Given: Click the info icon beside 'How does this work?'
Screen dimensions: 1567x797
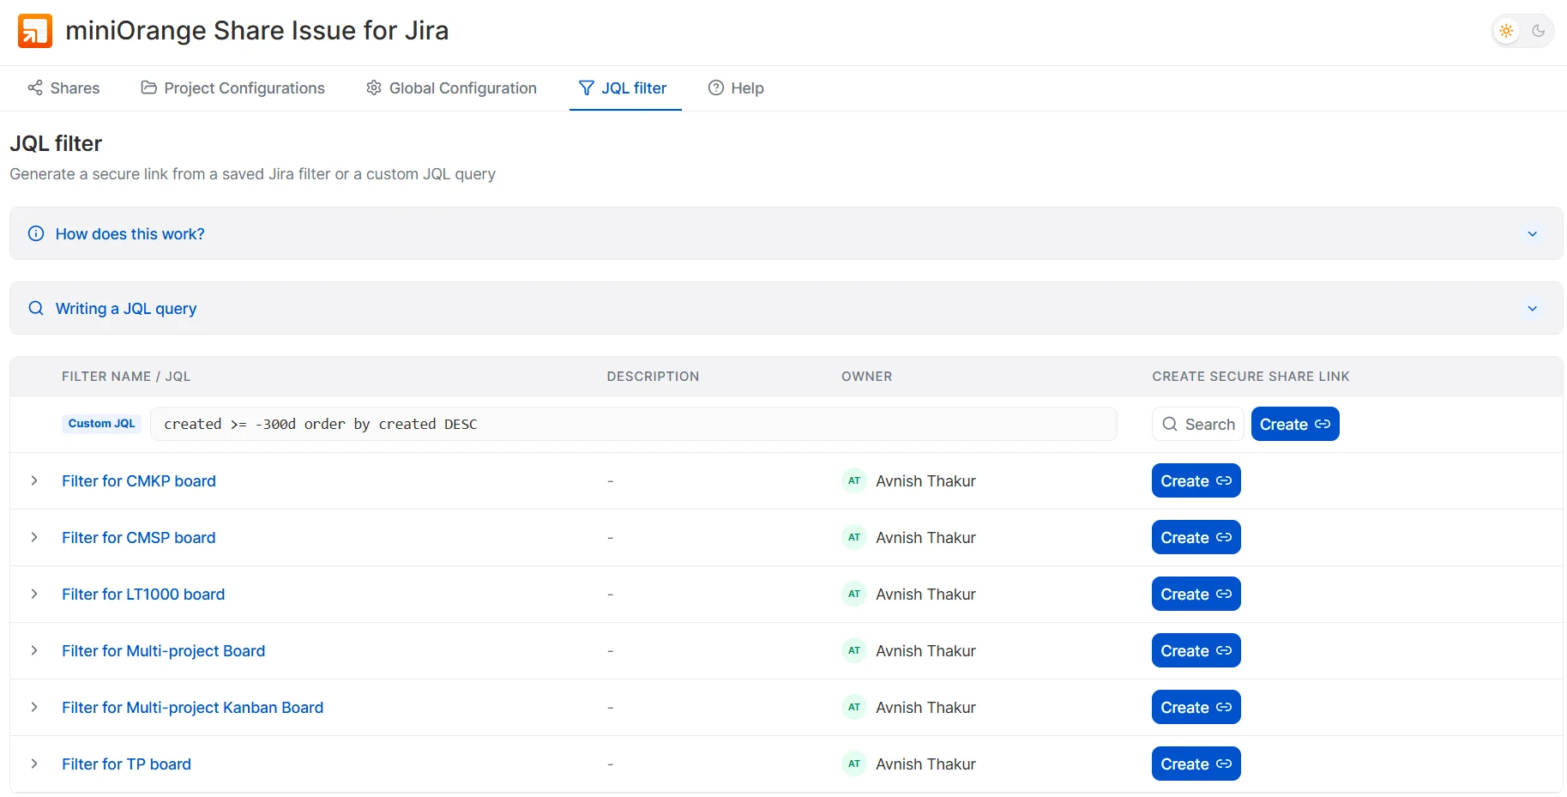Looking at the screenshot, I should pos(36,234).
